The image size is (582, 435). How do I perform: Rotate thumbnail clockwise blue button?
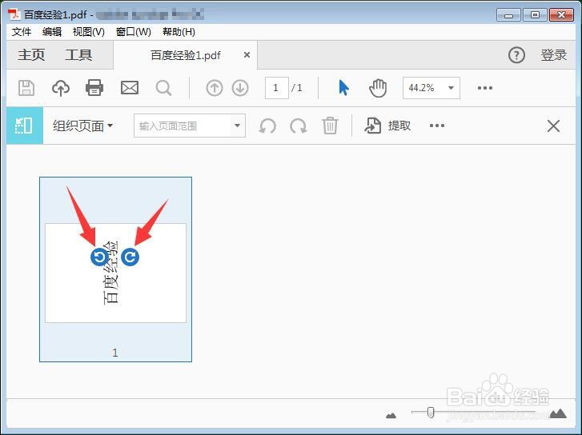pos(130,257)
